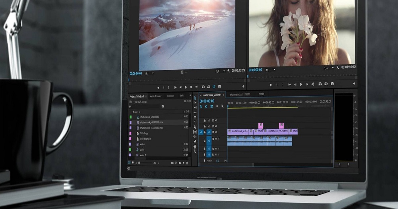Screen dimensions: 398x209
Task: Export frame camera in Source monitor
Action: click(x=220, y=87)
